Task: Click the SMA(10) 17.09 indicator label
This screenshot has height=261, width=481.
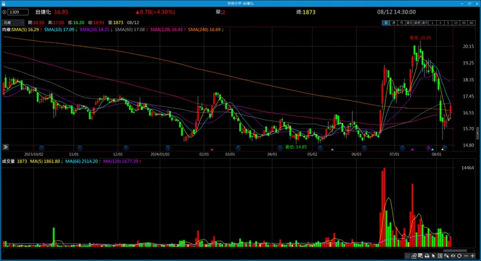Action: coord(59,29)
